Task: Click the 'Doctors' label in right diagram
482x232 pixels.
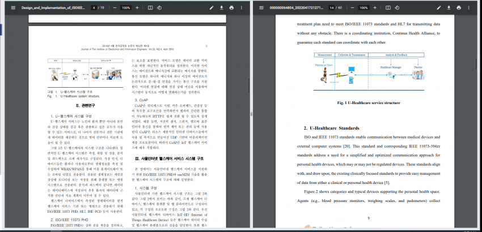Action: point(418,67)
